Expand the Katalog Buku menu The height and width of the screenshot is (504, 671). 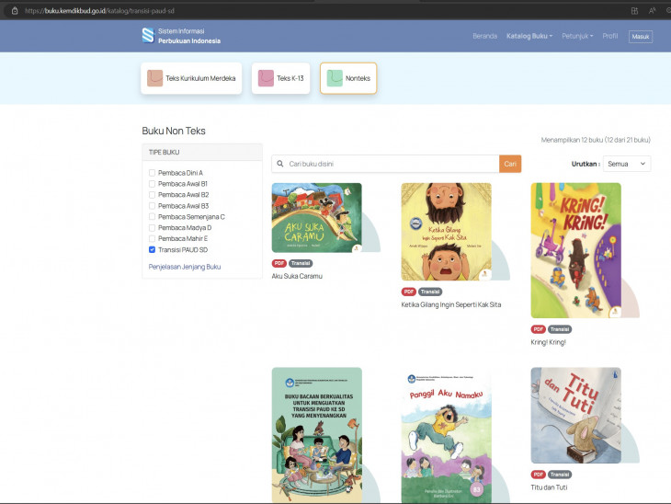point(529,36)
